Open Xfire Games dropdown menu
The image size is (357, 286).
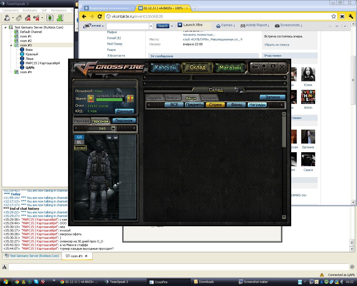(225, 25)
